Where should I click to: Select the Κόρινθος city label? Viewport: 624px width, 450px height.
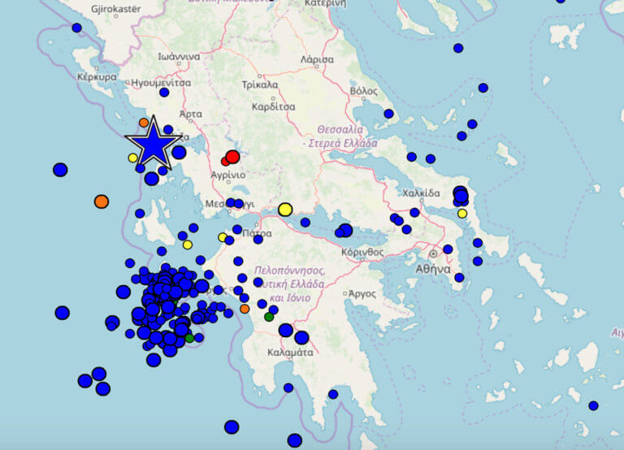coord(362,252)
